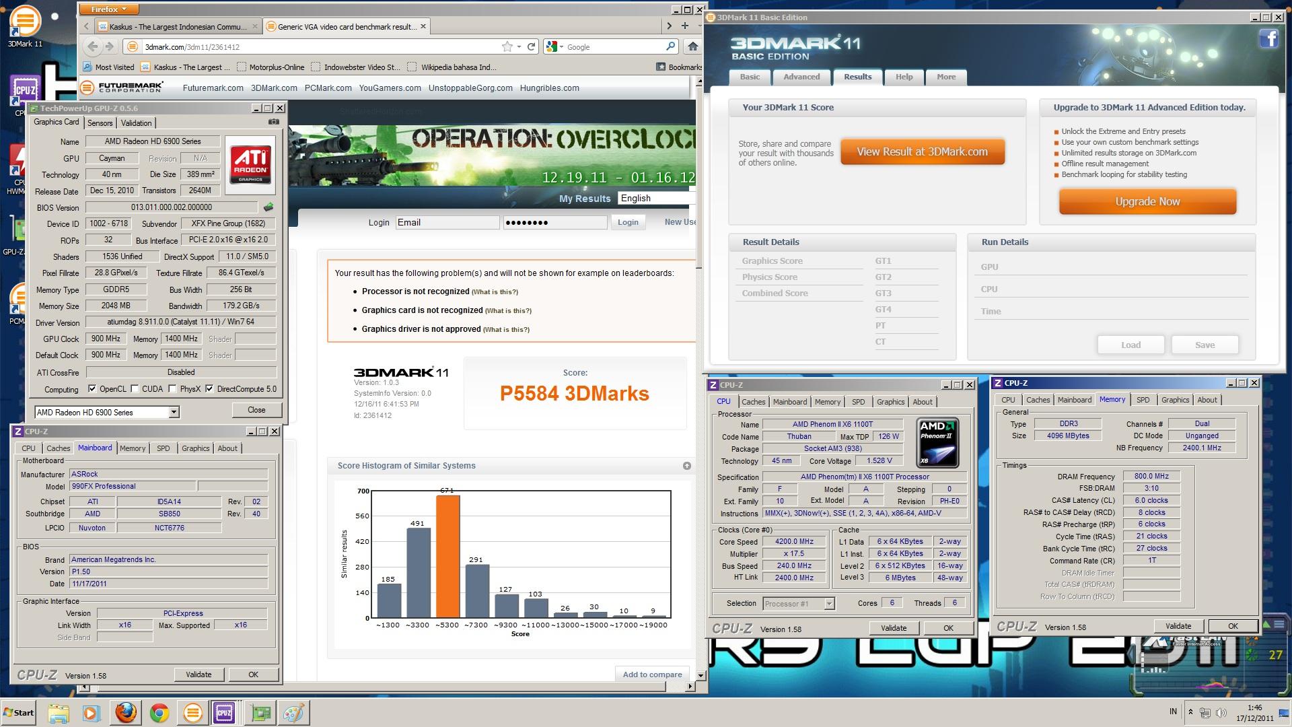The width and height of the screenshot is (1292, 727).
Task: Click the Email login field
Action: click(x=447, y=222)
